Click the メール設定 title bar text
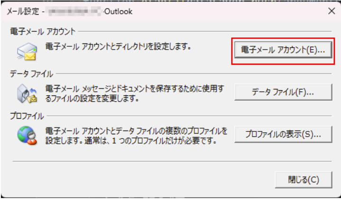This screenshot has width=341, height=199. tap(23, 11)
